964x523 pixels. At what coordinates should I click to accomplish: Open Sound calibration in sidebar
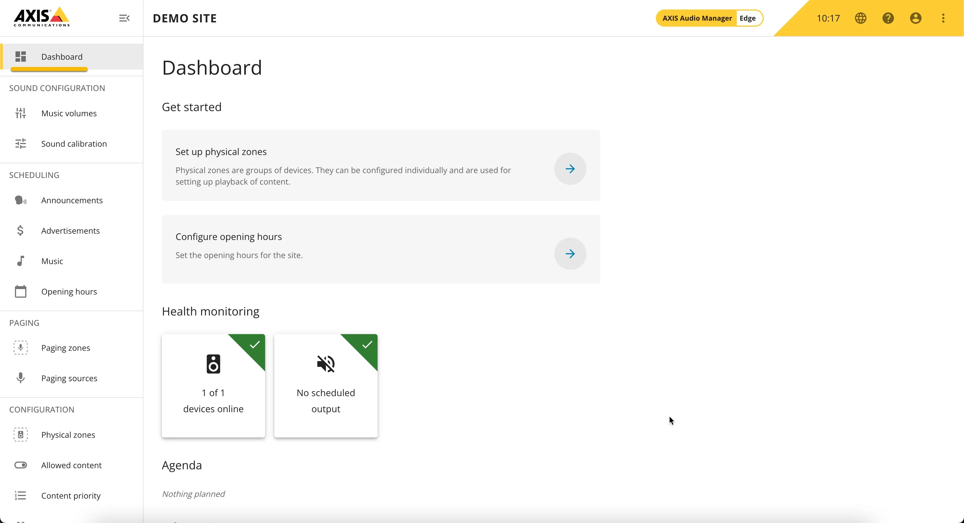coord(72,144)
